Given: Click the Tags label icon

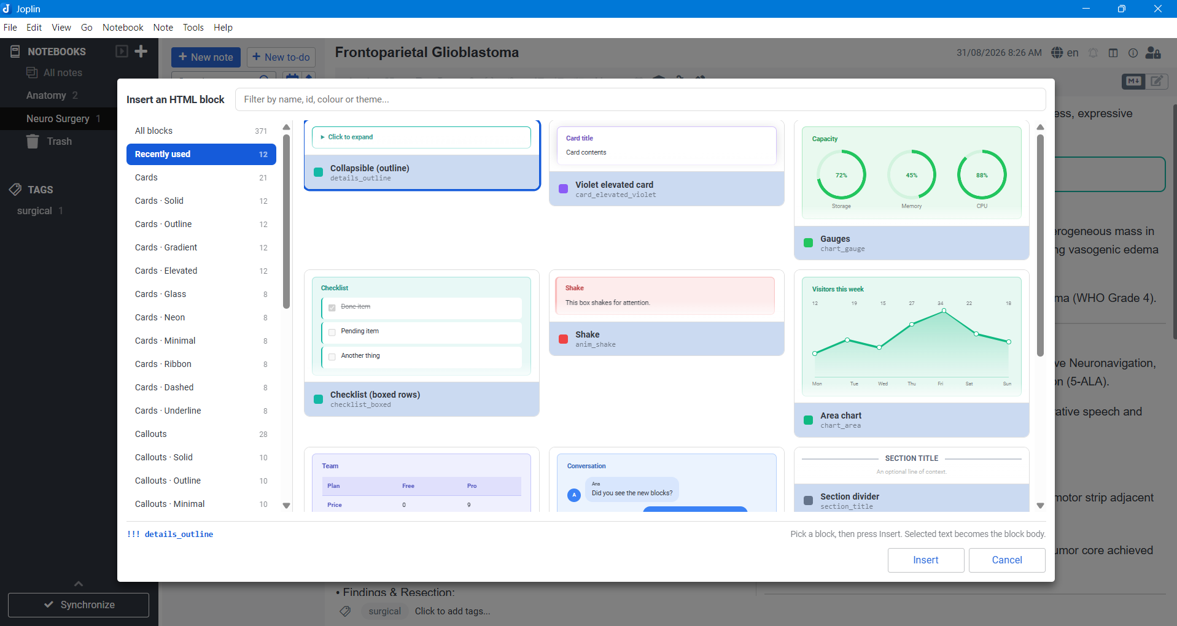Looking at the screenshot, I should (x=15, y=190).
